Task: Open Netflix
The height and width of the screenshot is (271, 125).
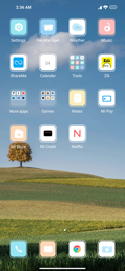Action: pos(77,133)
